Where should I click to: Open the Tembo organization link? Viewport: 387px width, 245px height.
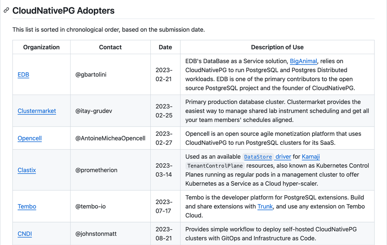[27, 206]
